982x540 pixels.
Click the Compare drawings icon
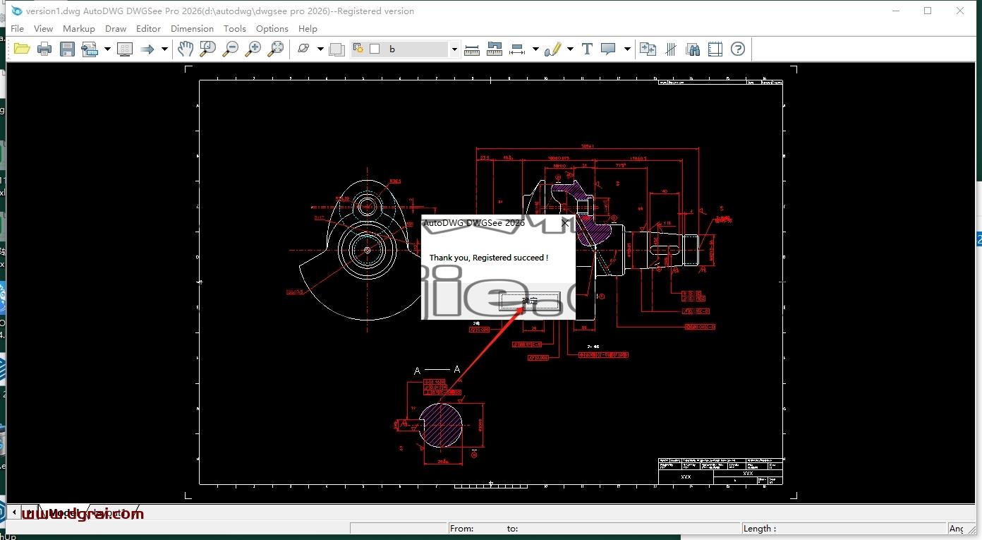tap(648, 49)
